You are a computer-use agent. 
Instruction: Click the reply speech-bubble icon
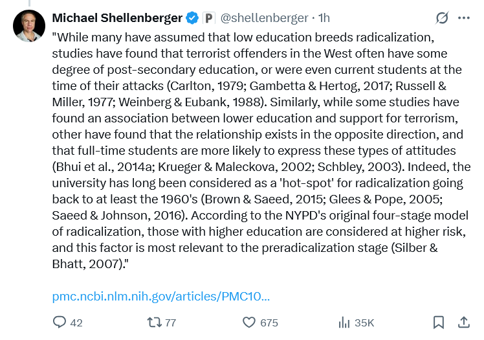click(60, 322)
